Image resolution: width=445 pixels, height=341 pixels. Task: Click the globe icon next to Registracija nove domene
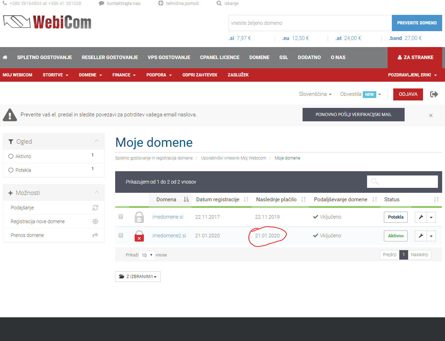click(95, 221)
